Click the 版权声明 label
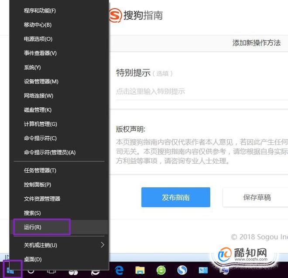Viewport: 288px width, 278px height. tap(130, 129)
